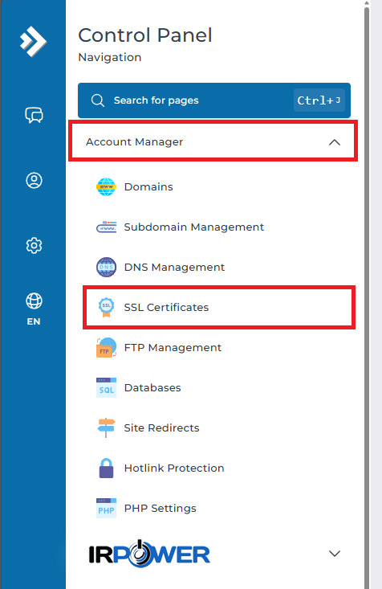Click the SSL Certificates badge icon
This screenshot has width=382, height=589.
coord(106,307)
